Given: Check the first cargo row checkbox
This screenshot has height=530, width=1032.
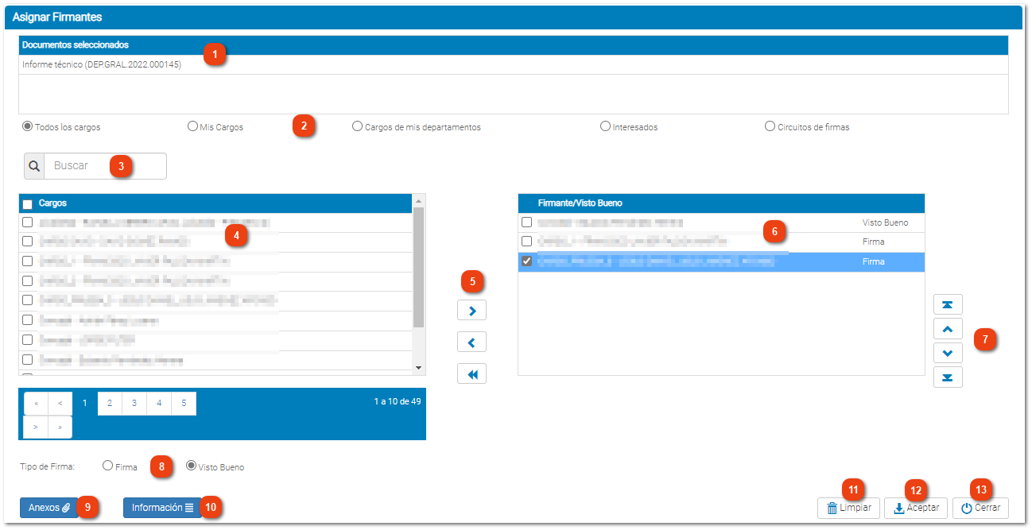Looking at the screenshot, I should 28,222.
